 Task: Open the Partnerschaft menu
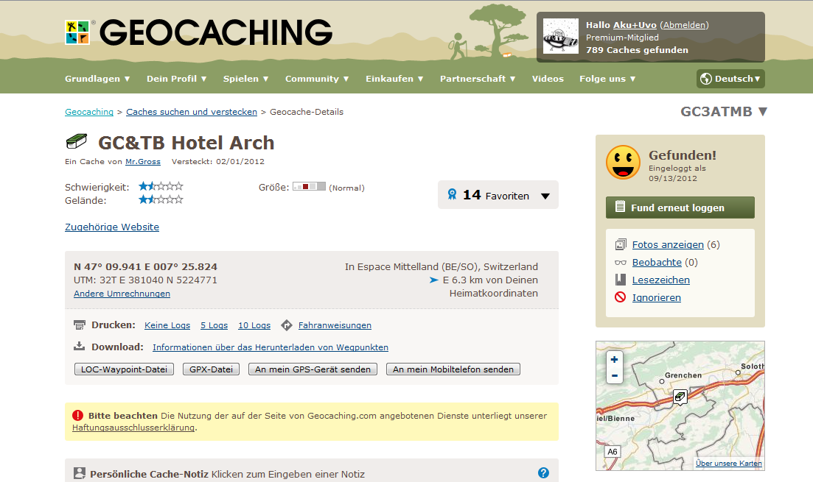478,79
